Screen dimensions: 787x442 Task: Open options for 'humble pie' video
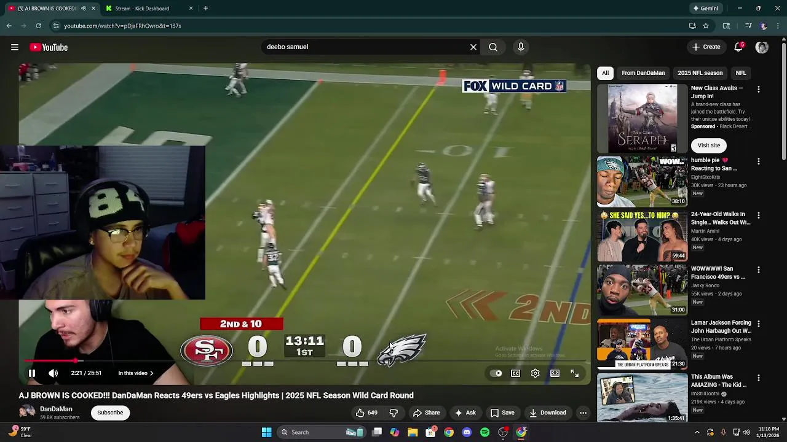(758, 161)
